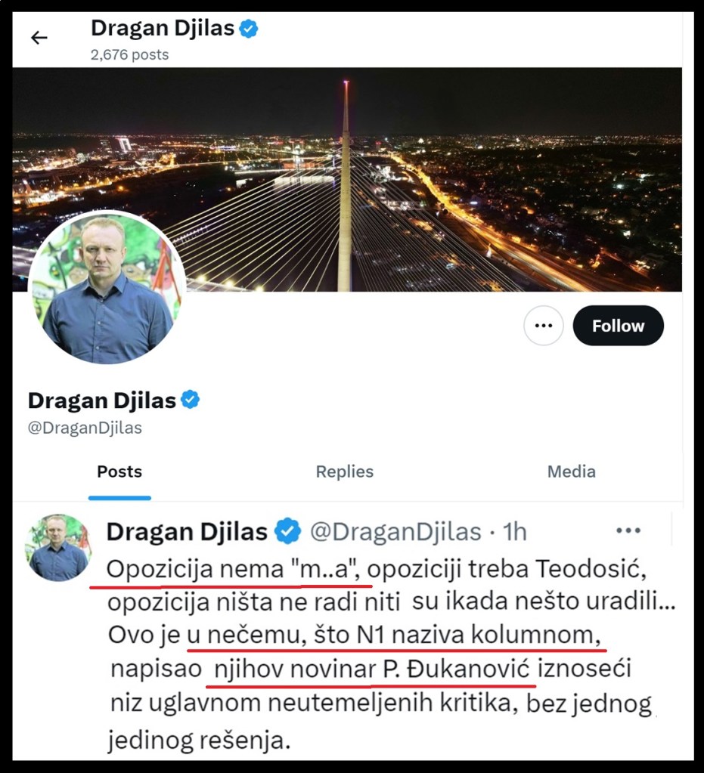
Task: Click the verified badge in the tweet header
Action: click(x=287, y=531)
